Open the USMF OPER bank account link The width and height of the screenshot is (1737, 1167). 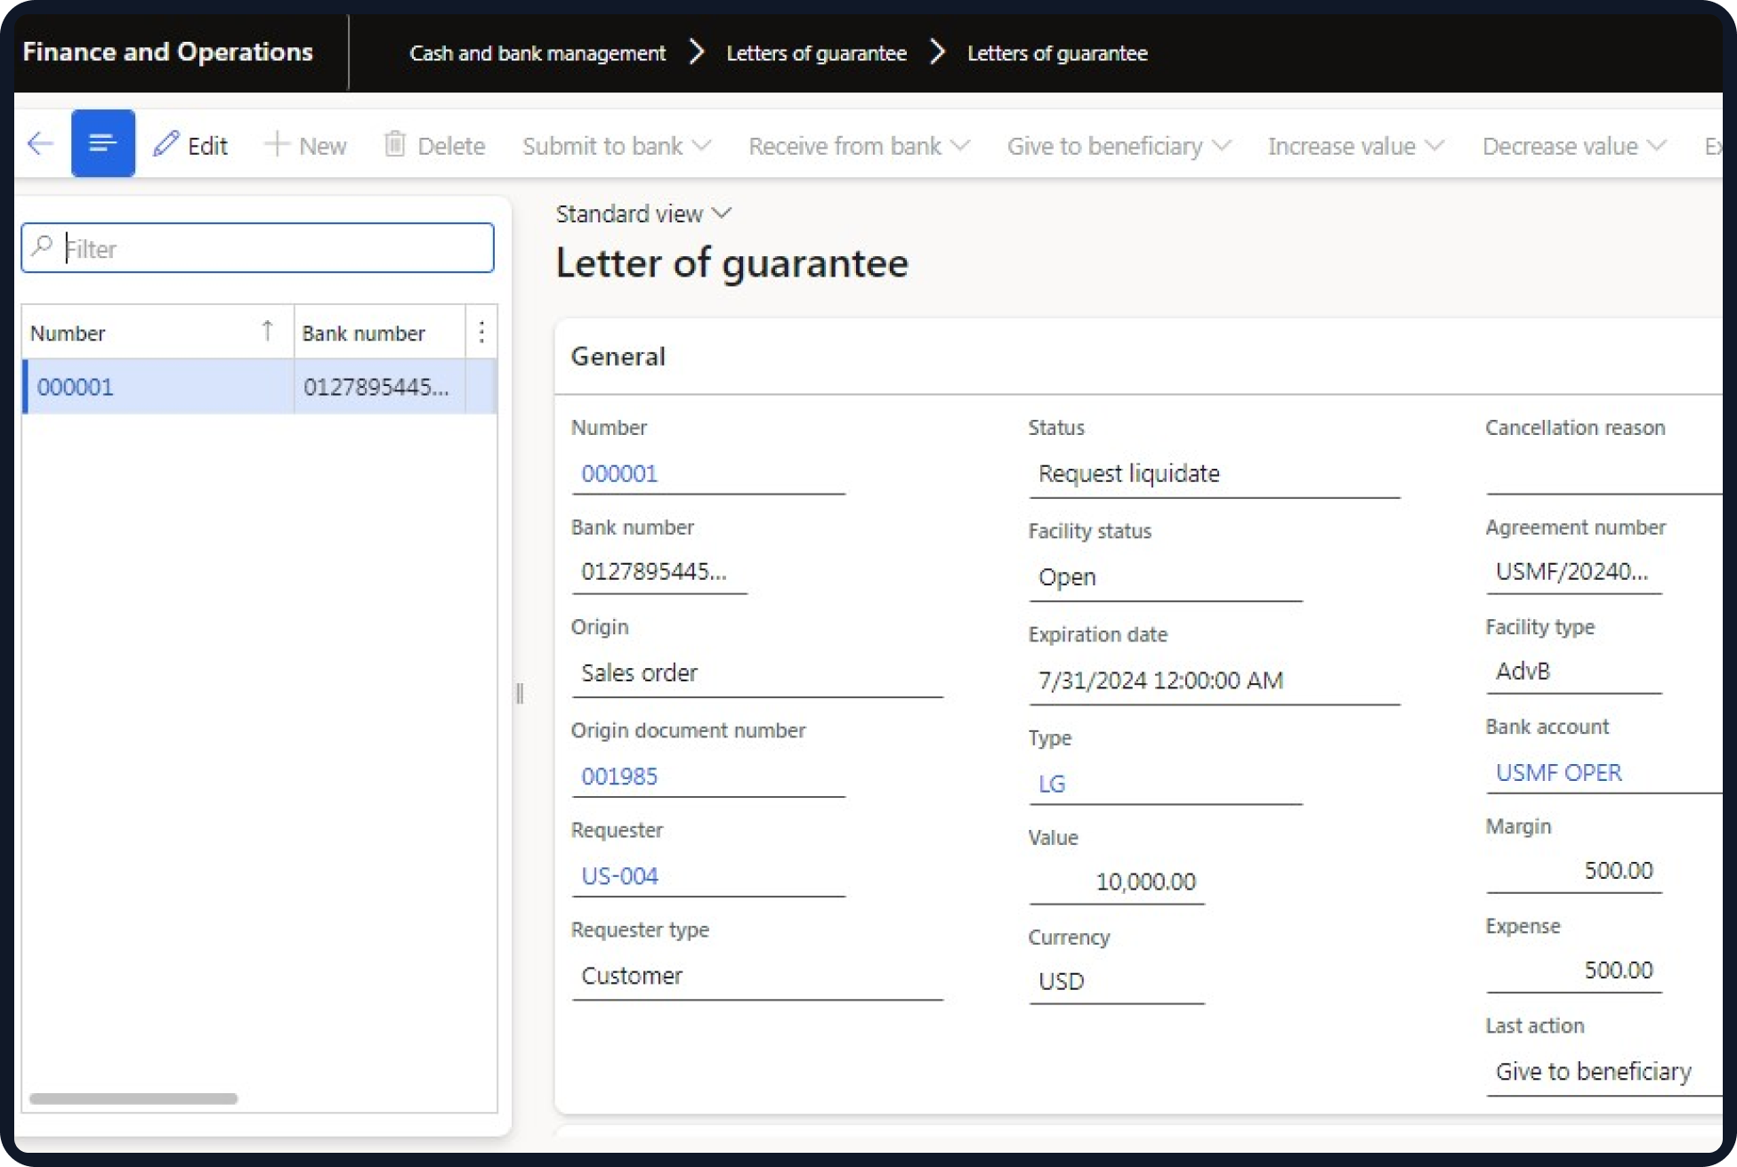pyautogui.click(x=1557, y=772)
